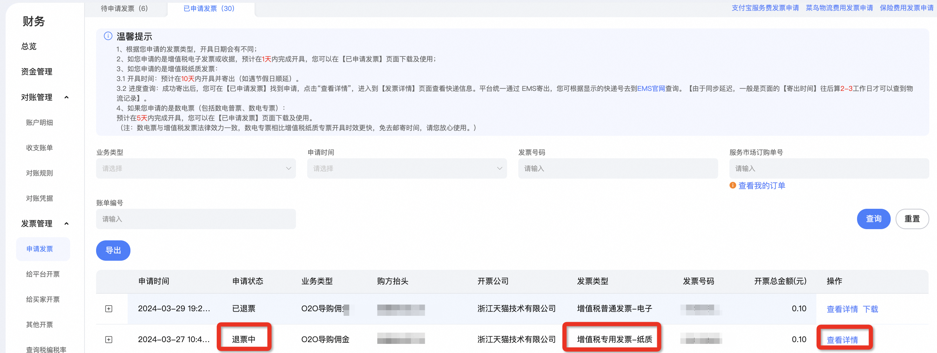Viewport: 937px width, 353px height.
Task: Focus the 发票号码 input field
Action: click(x=618, y=168)
